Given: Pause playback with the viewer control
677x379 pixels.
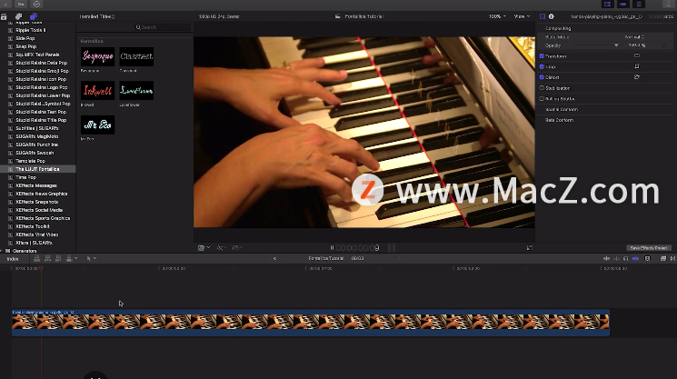Looking at the screenshot, I should coord(332,248).
